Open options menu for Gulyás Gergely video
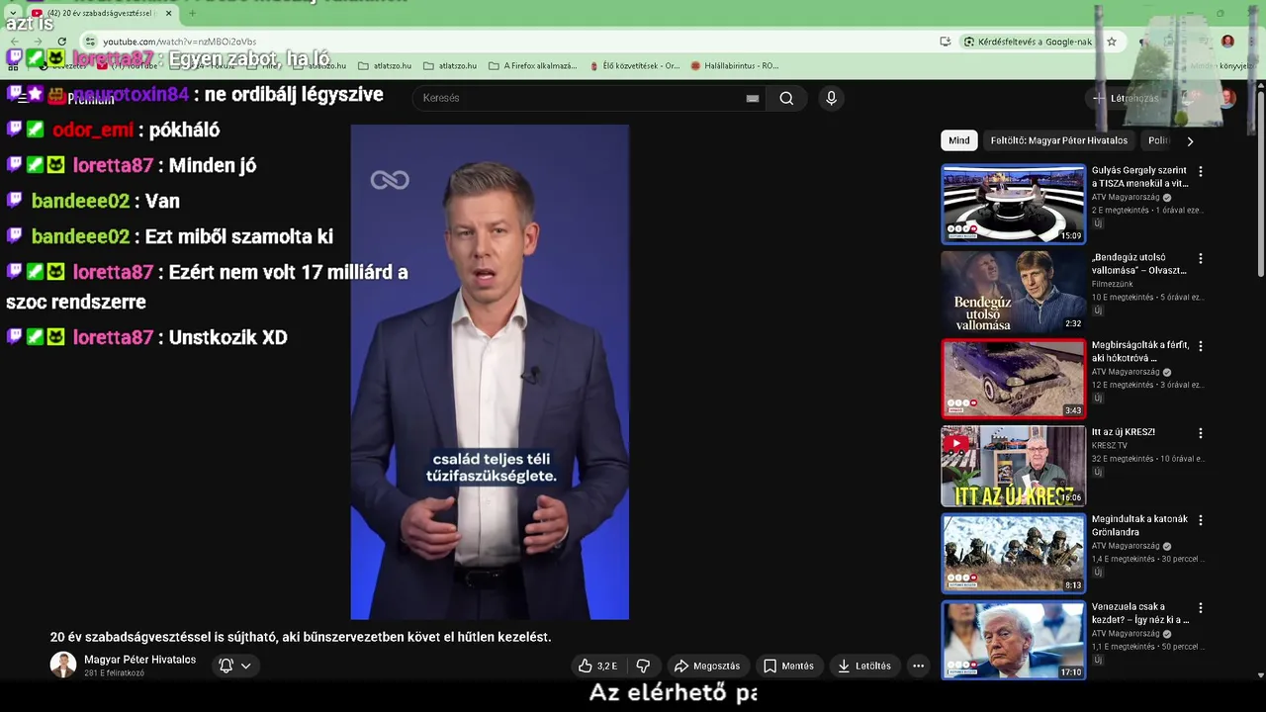 (1201, 171)
